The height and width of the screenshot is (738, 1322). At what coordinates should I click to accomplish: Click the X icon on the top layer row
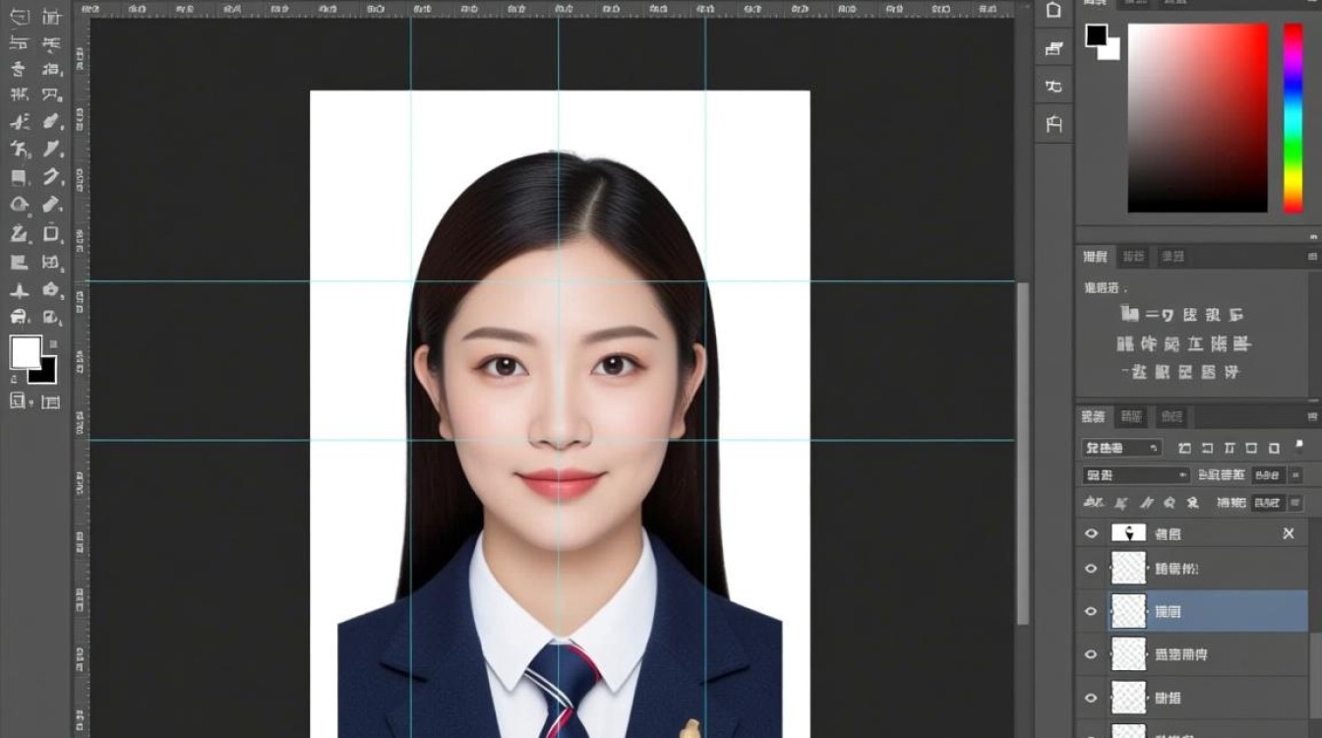point(1289,533)
